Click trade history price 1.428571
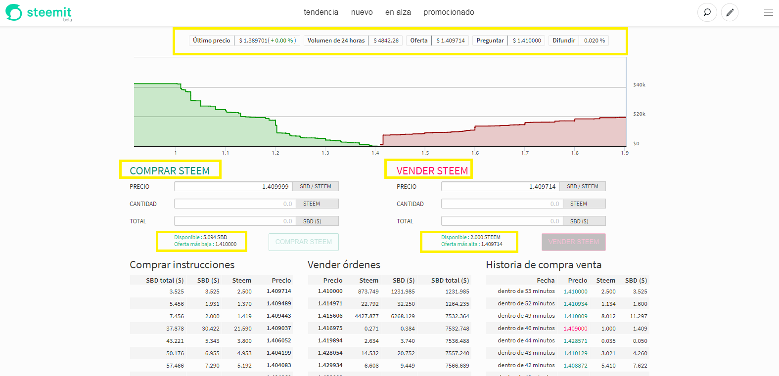Image resolution: width=779 pixels, height=376 pixels. pyautogui.click(x=576, y=341)
